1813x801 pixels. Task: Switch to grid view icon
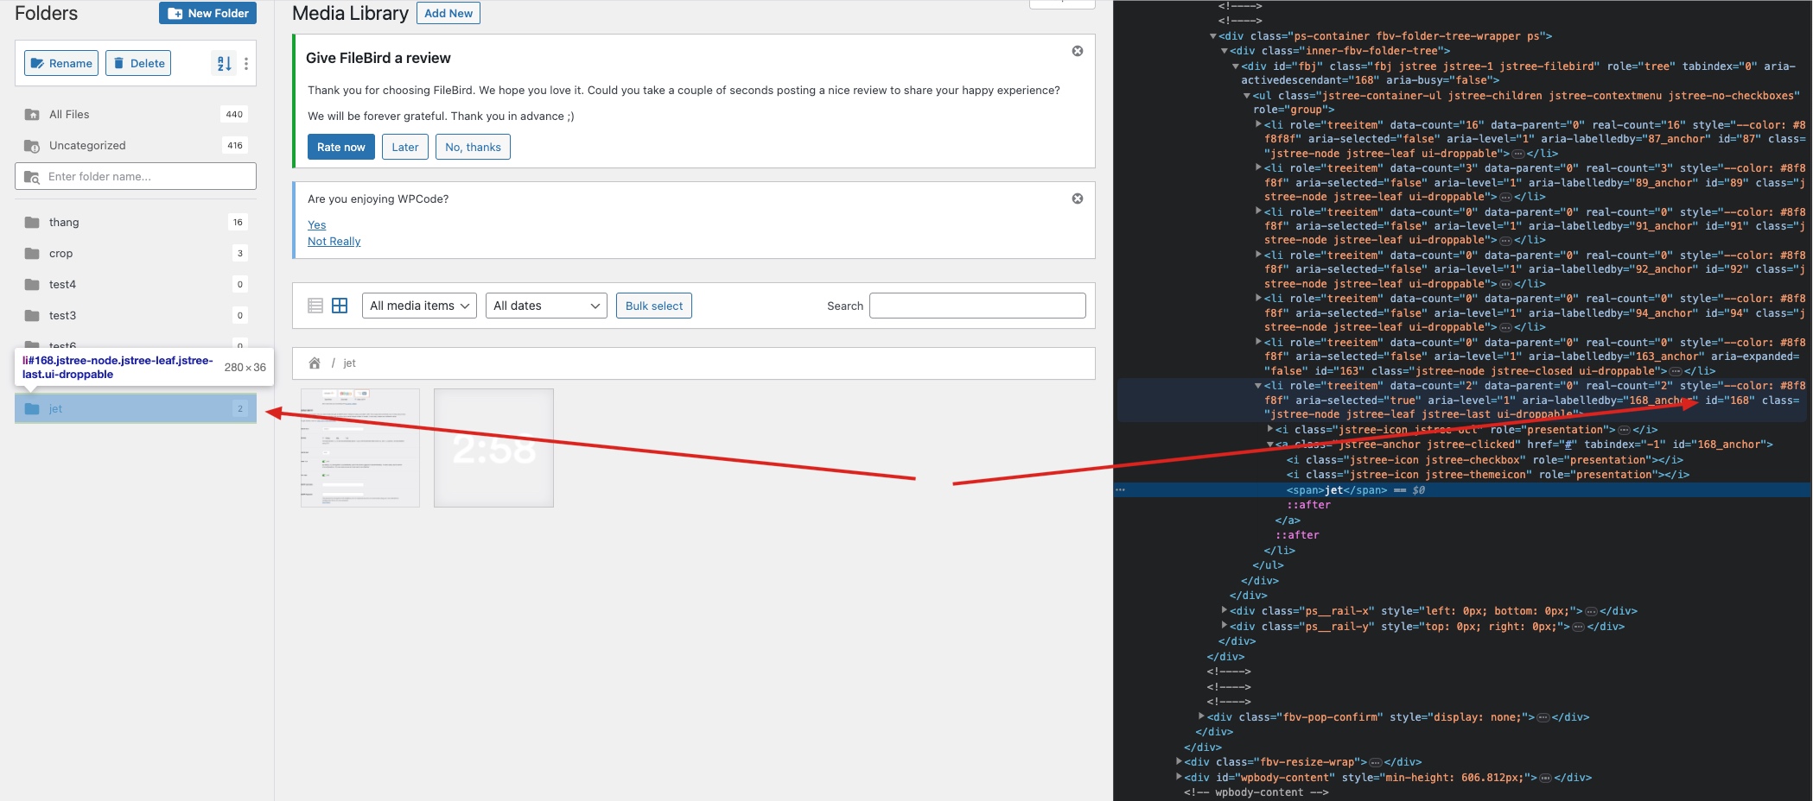click(x=340, y=306)
